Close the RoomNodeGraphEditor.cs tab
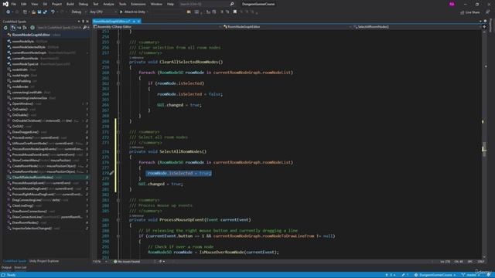The width and height of the screenshot is (495, 278). point(138,21)
